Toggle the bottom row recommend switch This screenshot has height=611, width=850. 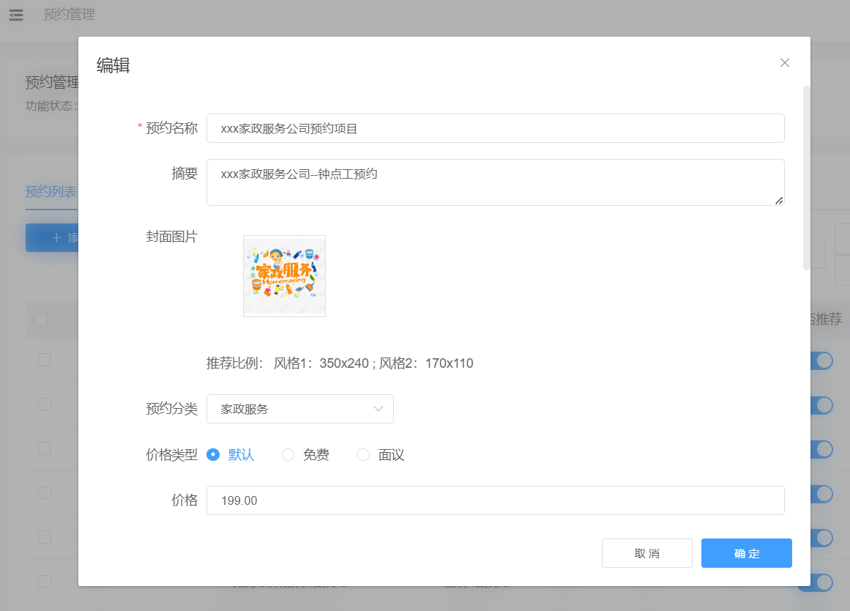(x=821, y=582)
